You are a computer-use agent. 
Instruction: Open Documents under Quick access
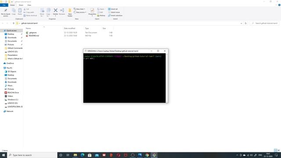12,41
